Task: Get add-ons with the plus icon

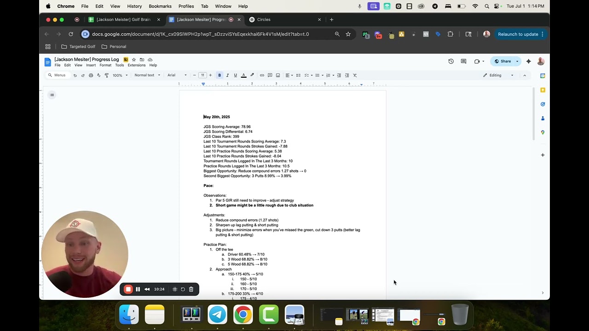Action: (x=543, y=155)
